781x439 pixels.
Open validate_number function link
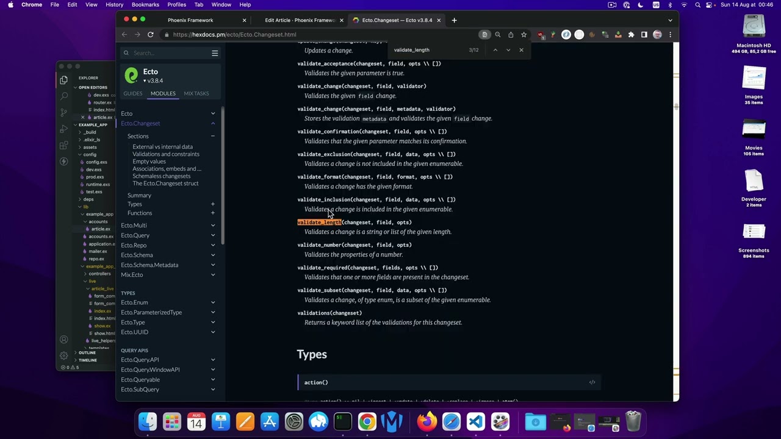click(355, 245)
